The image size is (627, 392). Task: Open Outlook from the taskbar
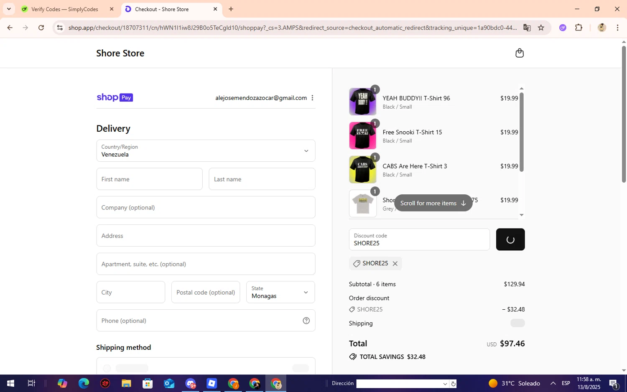pos(169,383)
